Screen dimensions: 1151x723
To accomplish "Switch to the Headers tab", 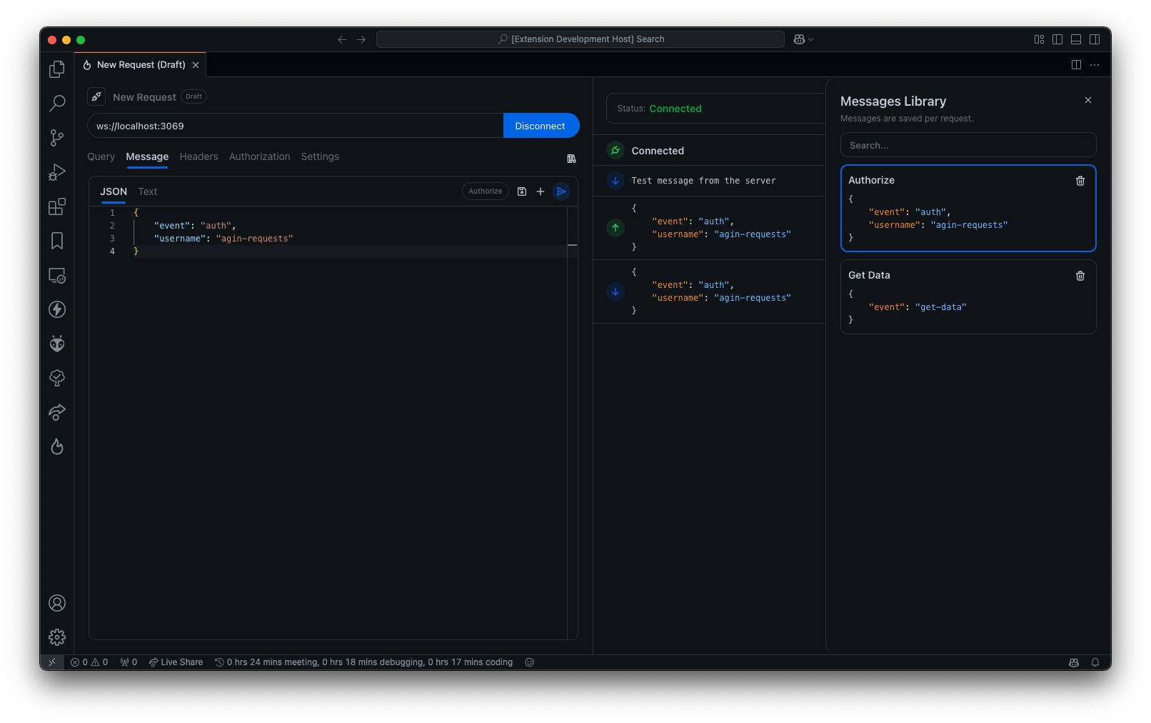I will point(198,156).
